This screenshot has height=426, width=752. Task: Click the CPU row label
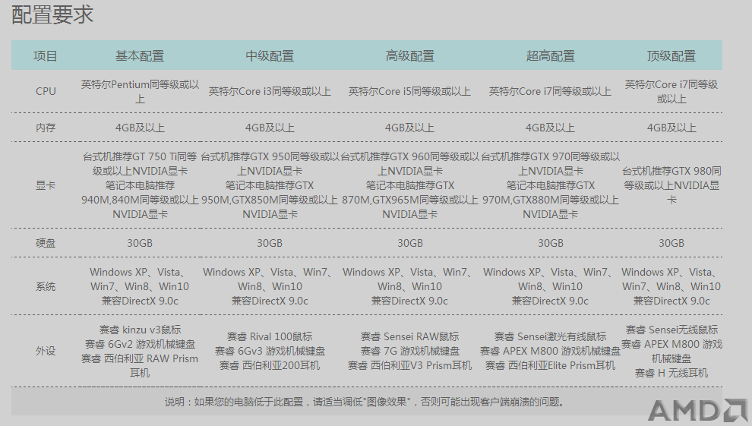click(x=46, y=91)
